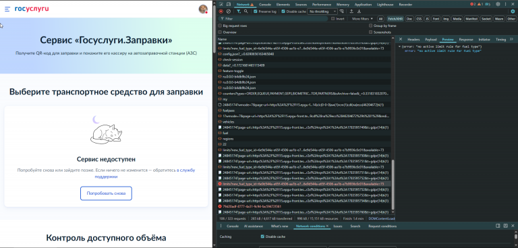Activate the inspect element picker icon
This screenshot has height=248, width=518.
pos(221,4)
